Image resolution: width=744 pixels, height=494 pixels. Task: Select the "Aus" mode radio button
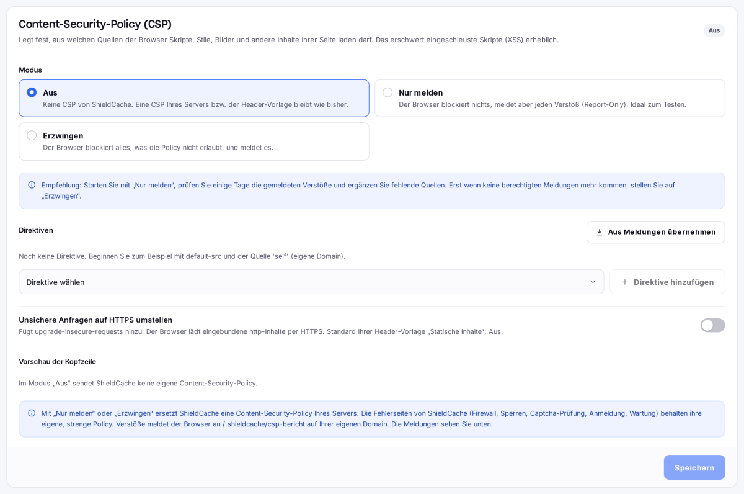32,92
